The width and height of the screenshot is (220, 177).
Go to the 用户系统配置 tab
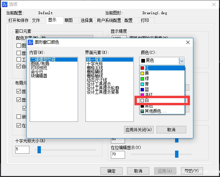(109, 20)
